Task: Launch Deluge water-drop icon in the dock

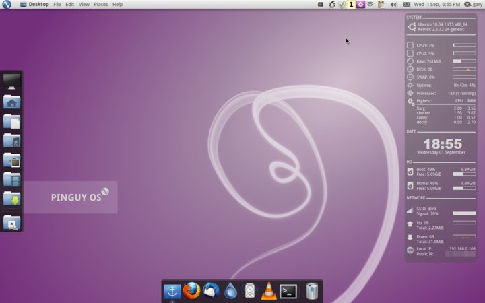Action: pos(230,291)
